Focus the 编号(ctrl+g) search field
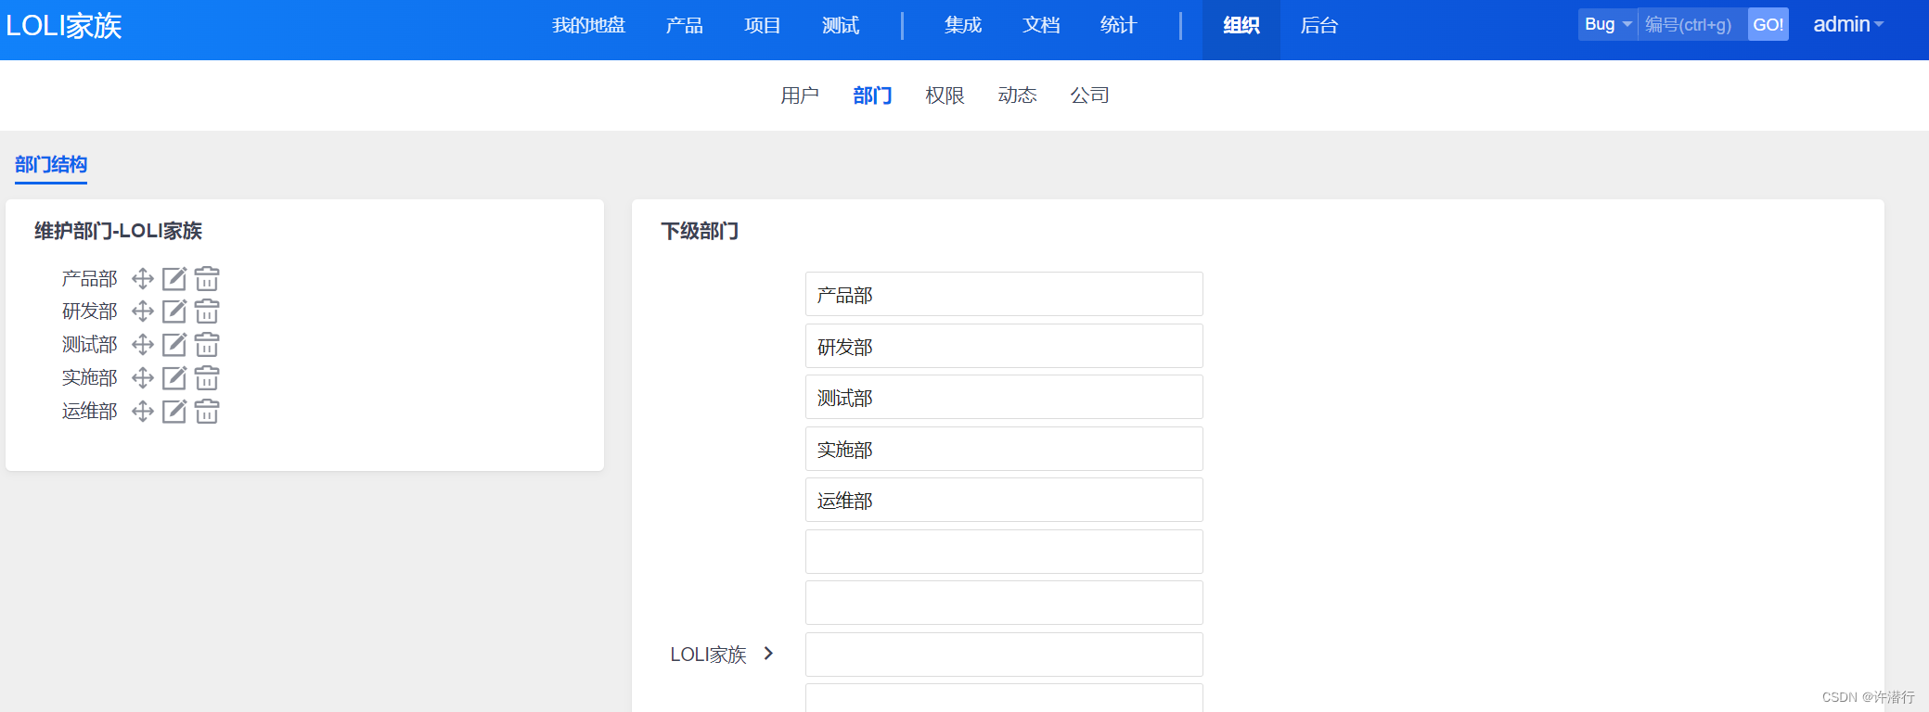The image size is (1929, 712). [1692, 25]
